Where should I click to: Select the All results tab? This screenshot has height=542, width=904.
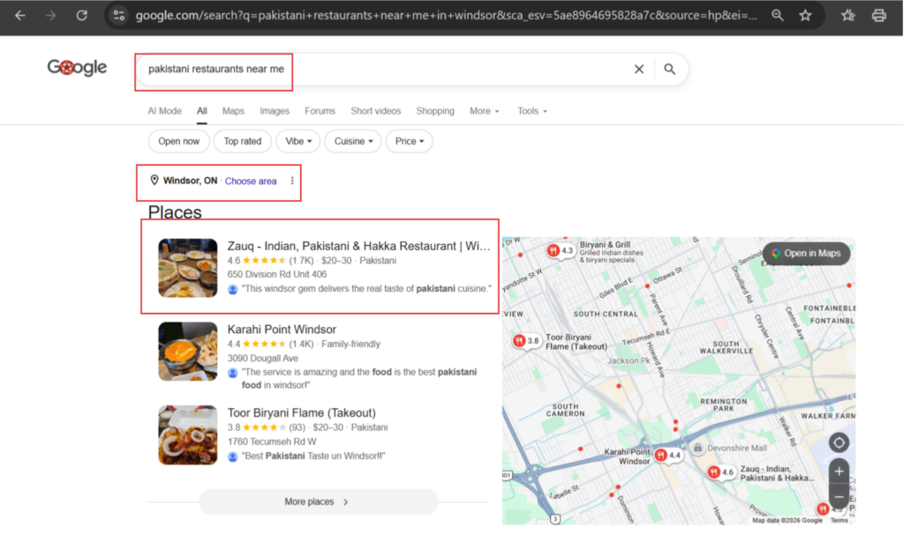(202, 111)
